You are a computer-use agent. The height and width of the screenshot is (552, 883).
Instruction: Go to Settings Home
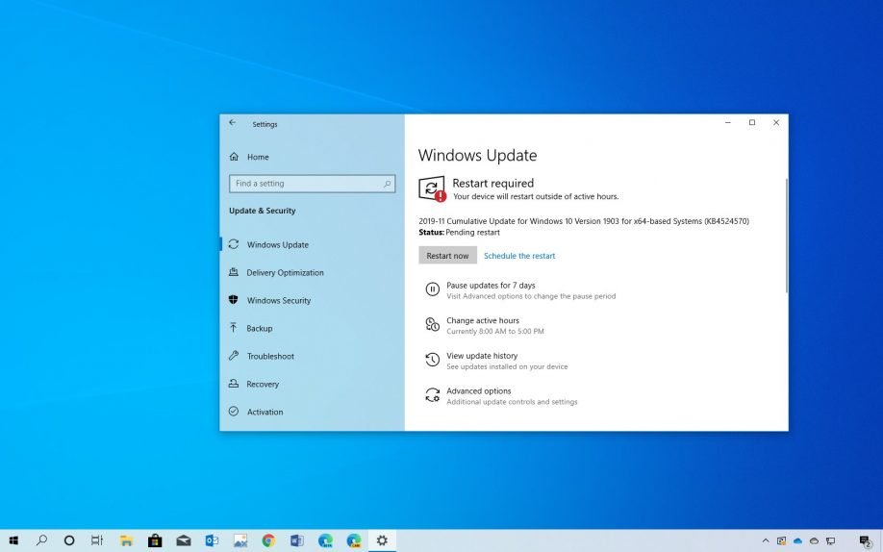[257, 157]
